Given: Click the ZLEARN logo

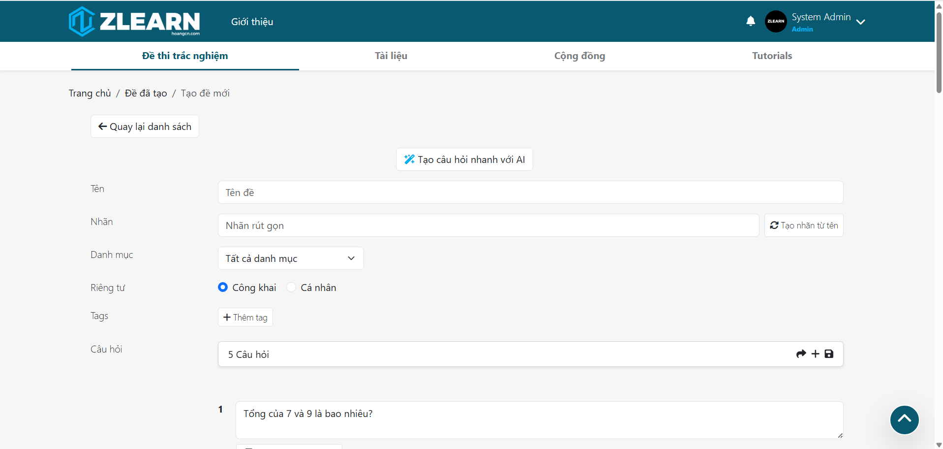Looking at the screenshot, I should coord(134,22).
